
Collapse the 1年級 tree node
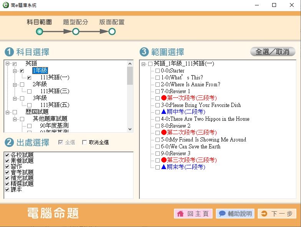pos(15,71)
